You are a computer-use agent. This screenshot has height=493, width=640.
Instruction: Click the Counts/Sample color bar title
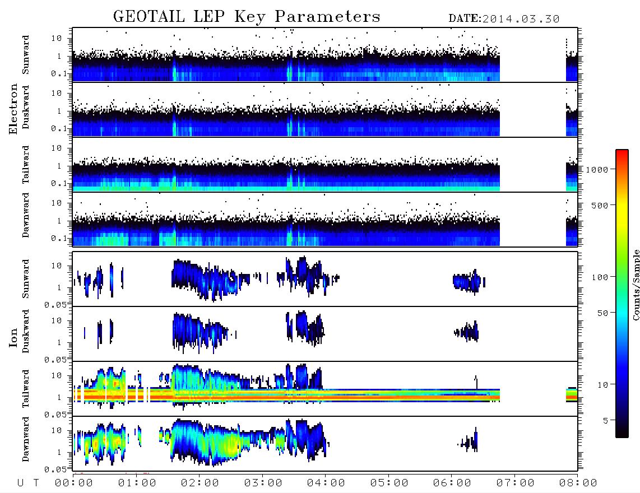636,285
